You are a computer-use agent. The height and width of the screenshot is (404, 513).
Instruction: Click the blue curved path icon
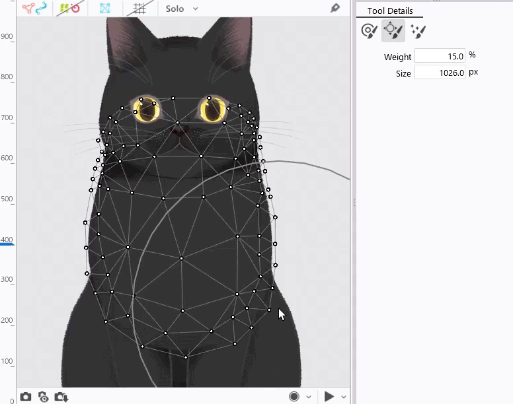[42, 9]
